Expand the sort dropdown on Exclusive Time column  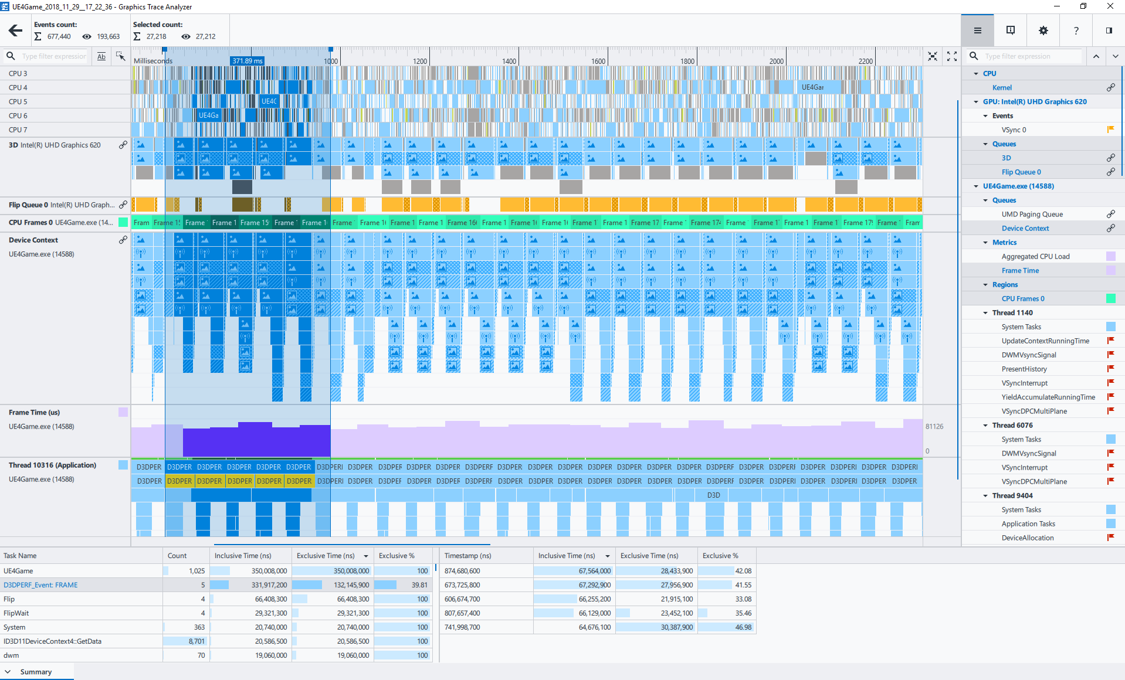tap(366, 555)
